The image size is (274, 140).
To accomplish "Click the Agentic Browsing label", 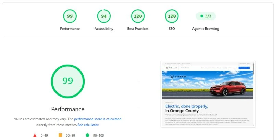I will pos(206,29).
